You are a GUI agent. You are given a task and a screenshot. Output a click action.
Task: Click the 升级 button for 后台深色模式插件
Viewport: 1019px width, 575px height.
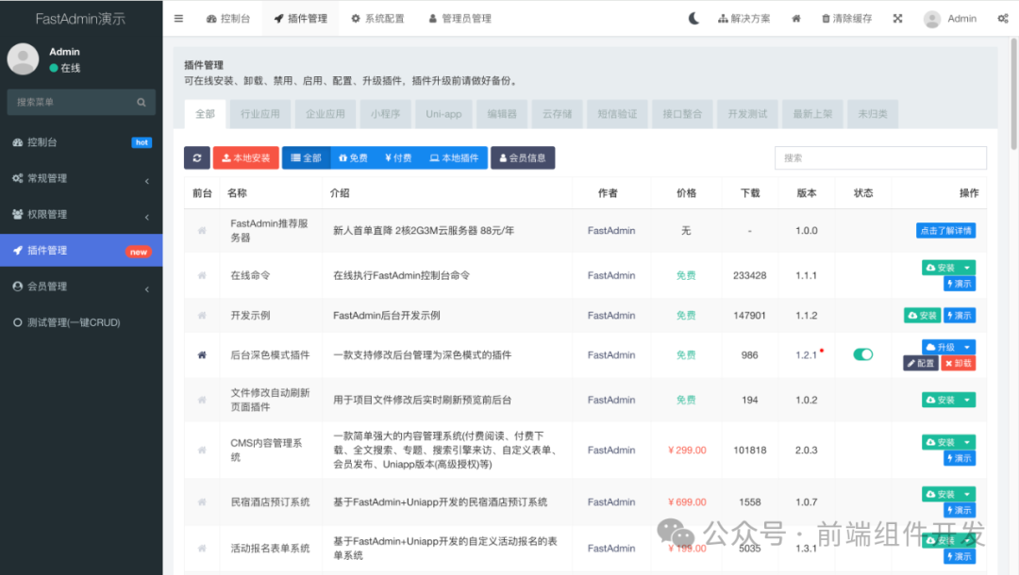(941, 347)
